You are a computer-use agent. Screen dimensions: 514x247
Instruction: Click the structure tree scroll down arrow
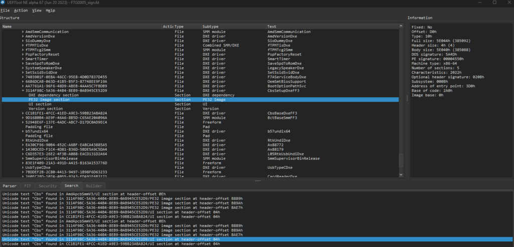tap(401, 175)
